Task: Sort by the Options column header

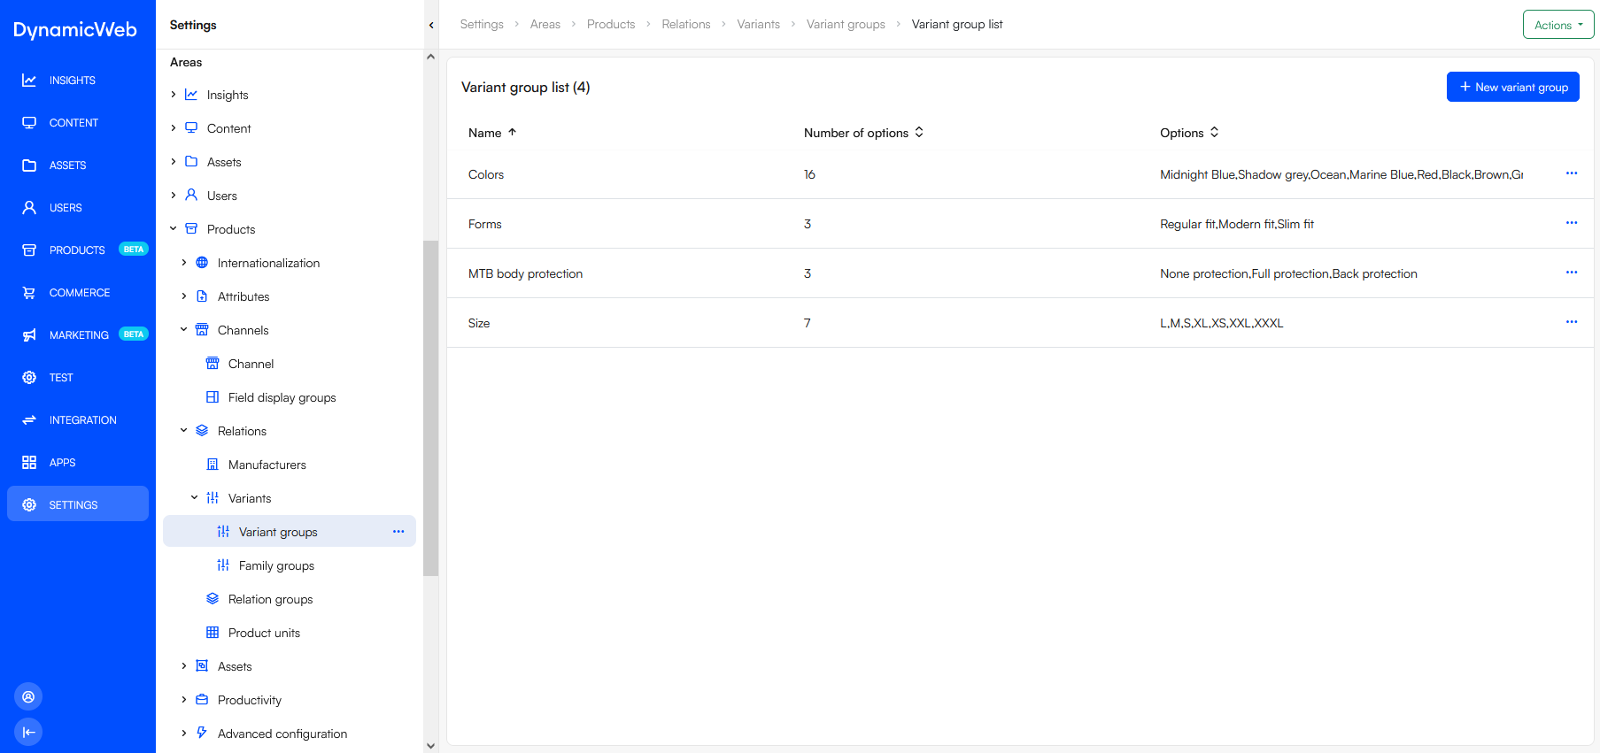Action: [x=1189, y=133]
